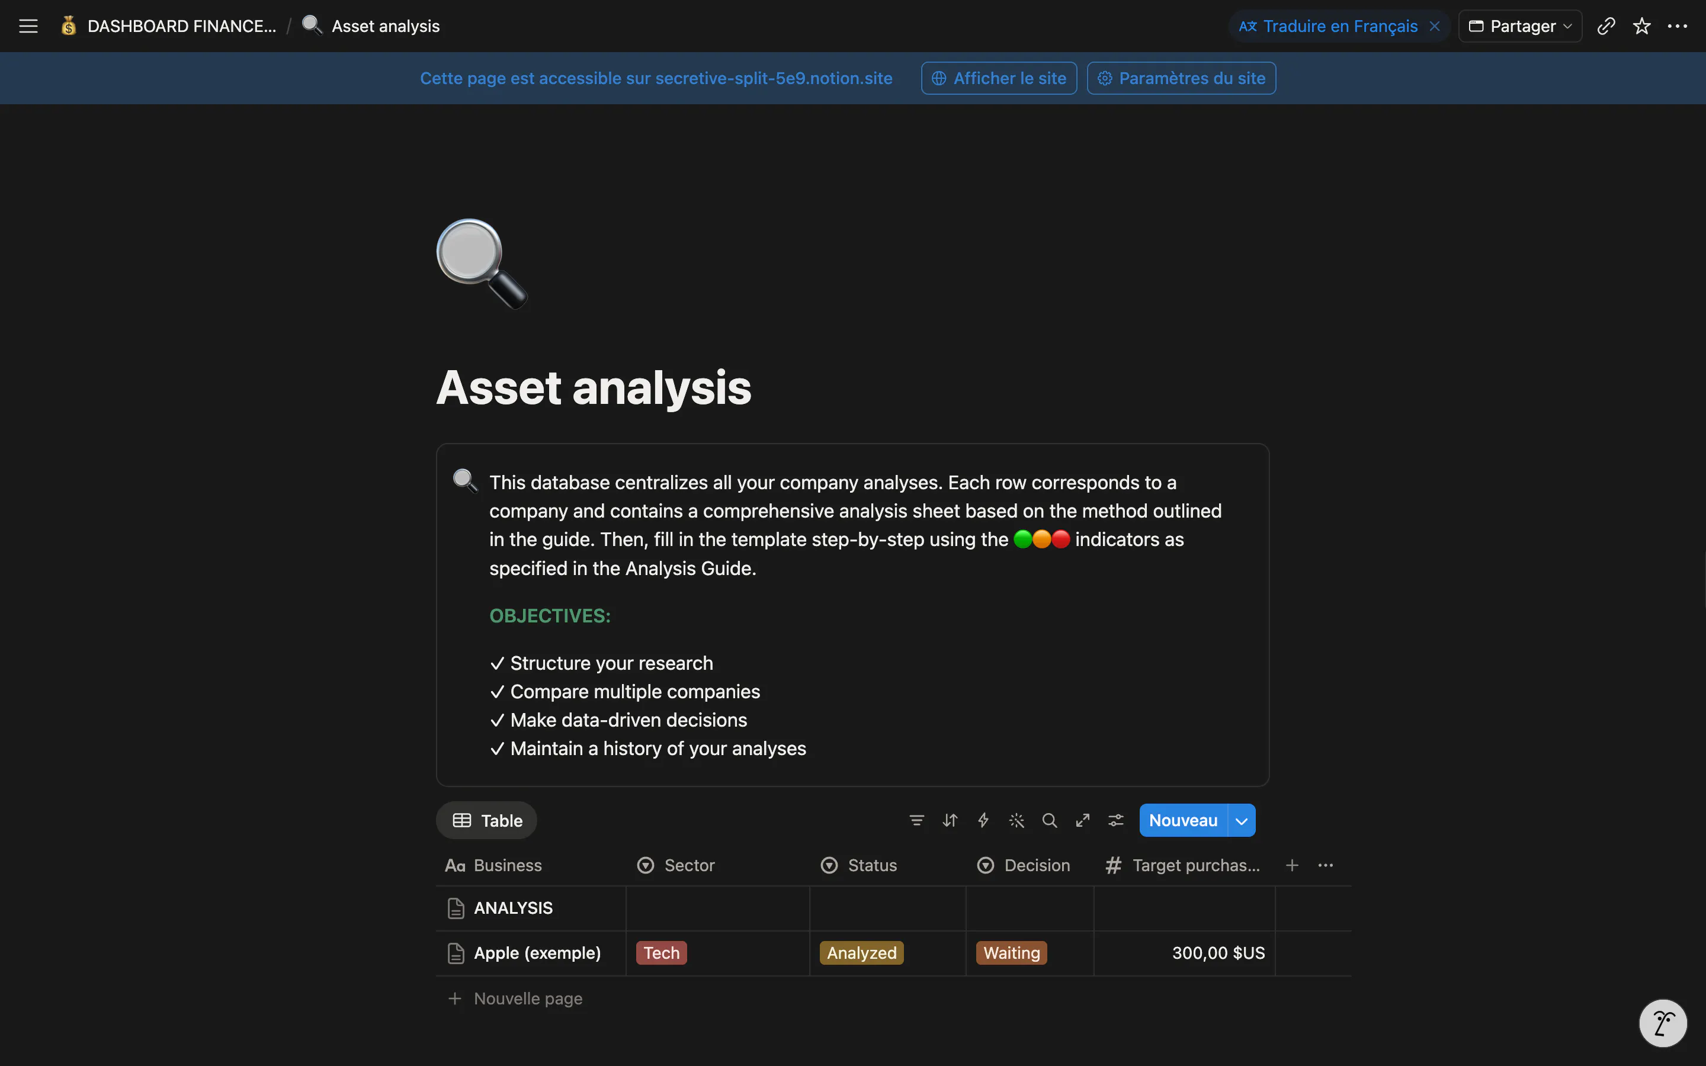Screen dimensions: 1706x1066
Task: Click the callout magnifier emoji icon
Action: 464,480
